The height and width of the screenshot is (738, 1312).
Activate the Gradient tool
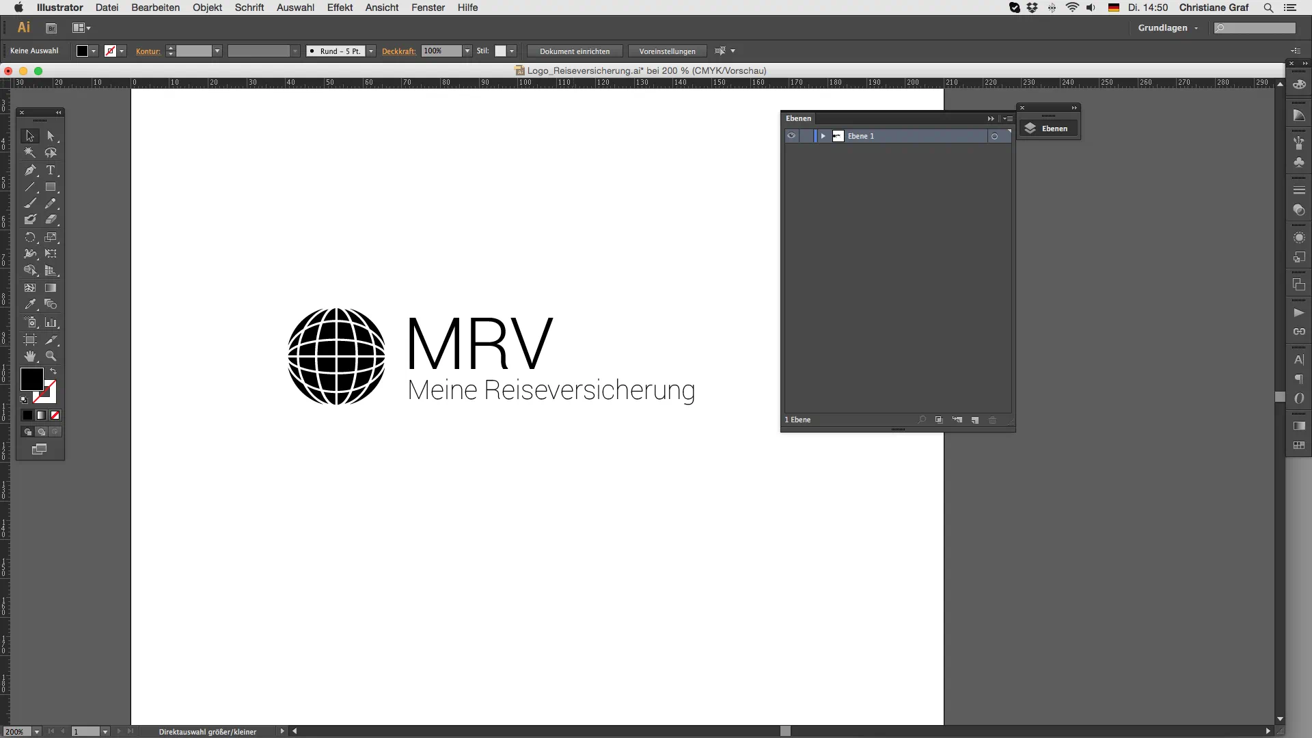(x=51, y=288)
